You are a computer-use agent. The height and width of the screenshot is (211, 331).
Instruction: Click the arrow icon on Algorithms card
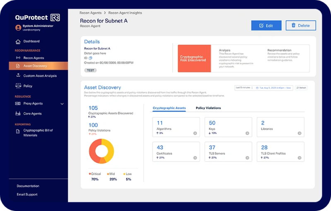[195, 133]
